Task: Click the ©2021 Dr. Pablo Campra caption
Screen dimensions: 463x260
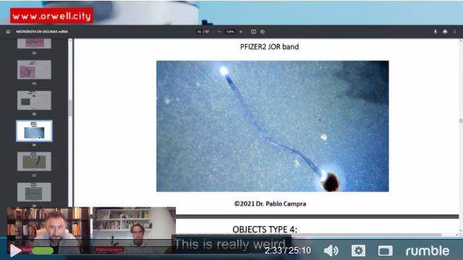Action: click(270, 204)
